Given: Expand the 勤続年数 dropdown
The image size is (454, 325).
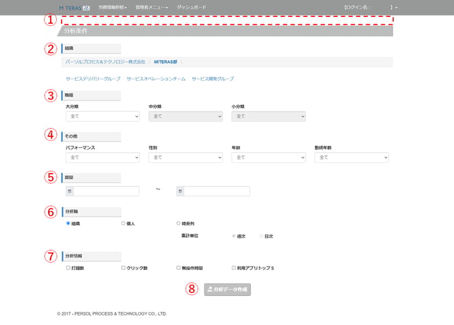Looking at the screenshot, I should (352, 157).
